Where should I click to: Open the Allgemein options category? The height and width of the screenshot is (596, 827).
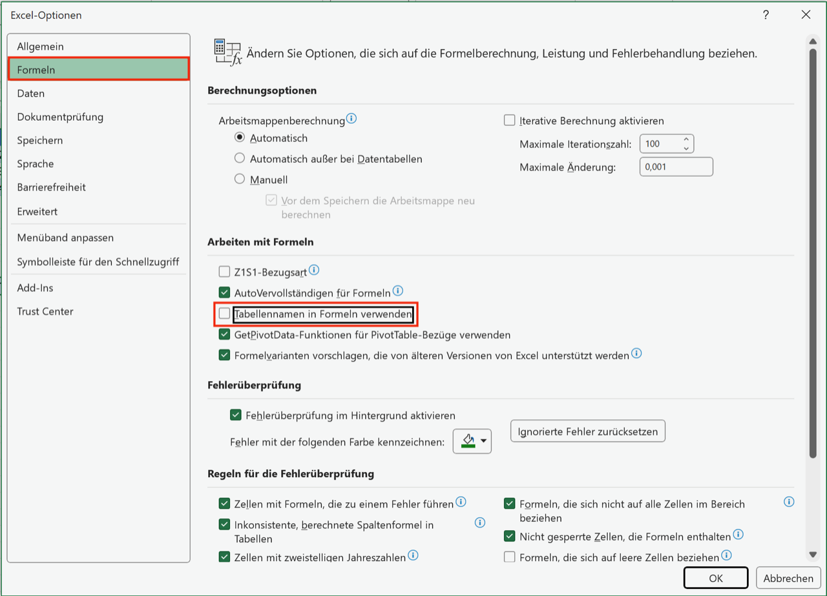pyautogui.click(x=98, y=46)
